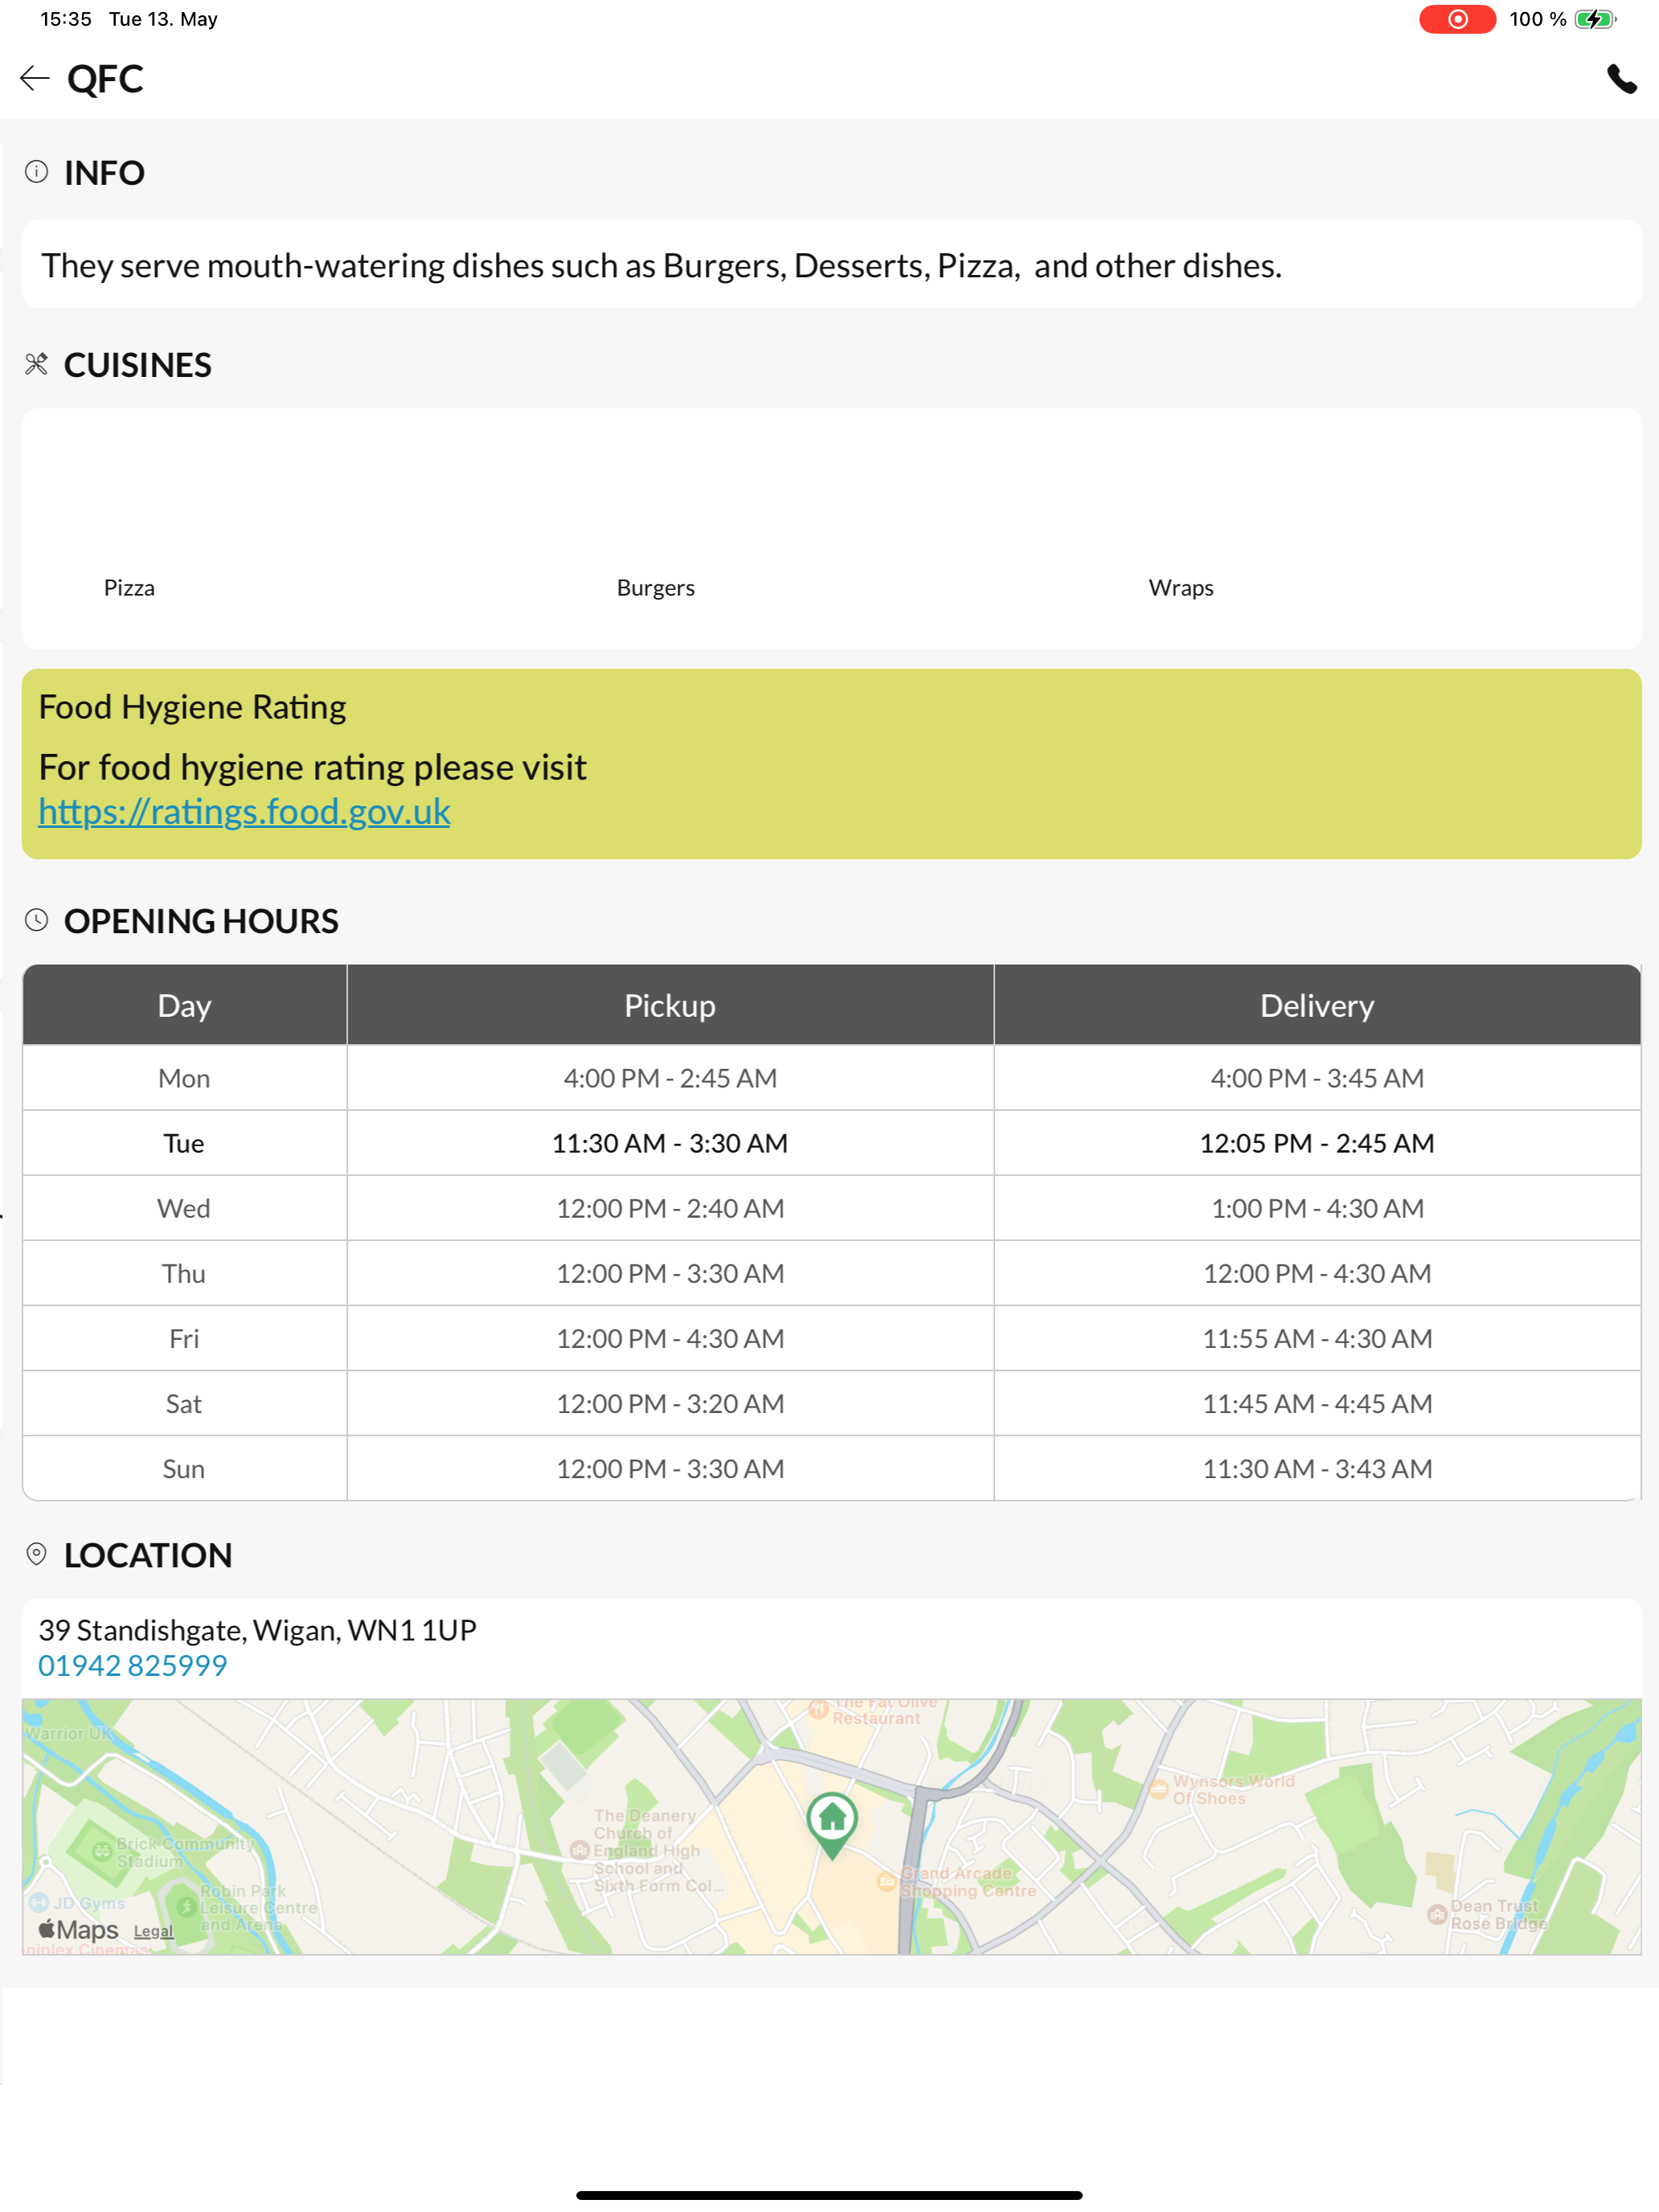Tap Monday delivery 4:00 PM - 3:45 AM
The height and width of the screenshot is (2212, 1659).
pyautogui.click(x=1317, y=1078)
